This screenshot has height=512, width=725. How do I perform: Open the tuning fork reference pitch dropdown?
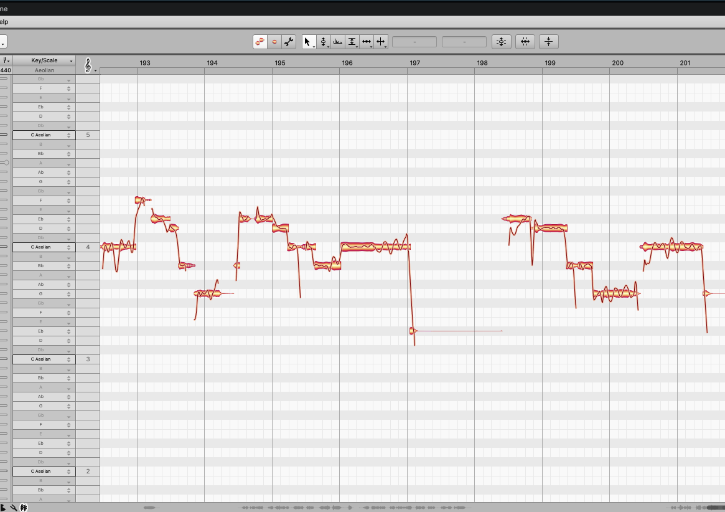pos(6,60)
